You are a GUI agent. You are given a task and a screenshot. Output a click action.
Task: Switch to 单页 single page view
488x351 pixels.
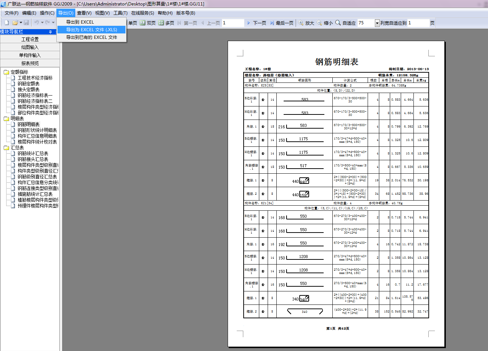132,23
